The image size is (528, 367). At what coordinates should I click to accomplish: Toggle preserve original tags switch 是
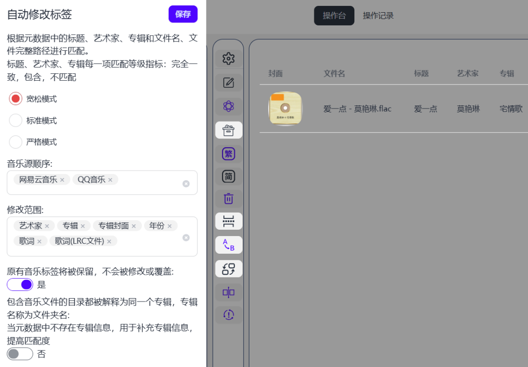point(20,284)
